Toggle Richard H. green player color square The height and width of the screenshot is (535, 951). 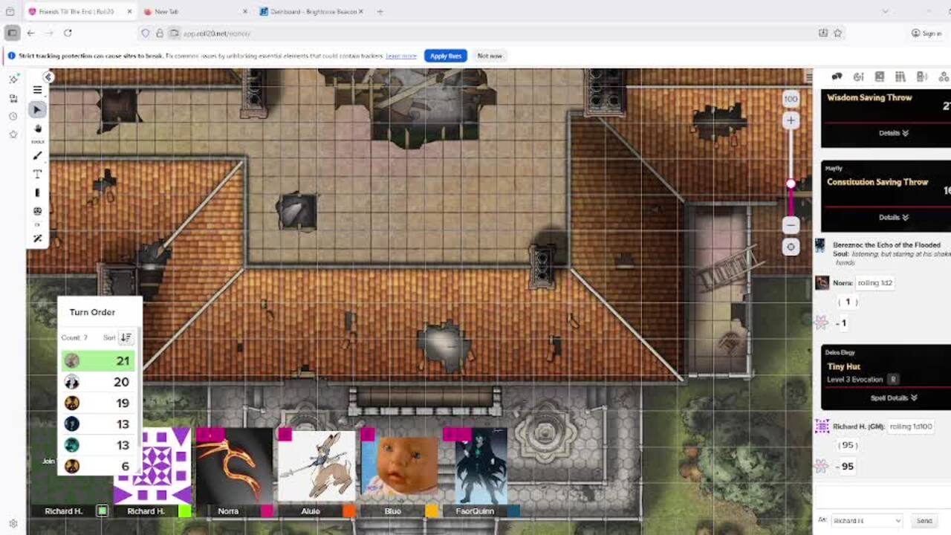(103, 511)
